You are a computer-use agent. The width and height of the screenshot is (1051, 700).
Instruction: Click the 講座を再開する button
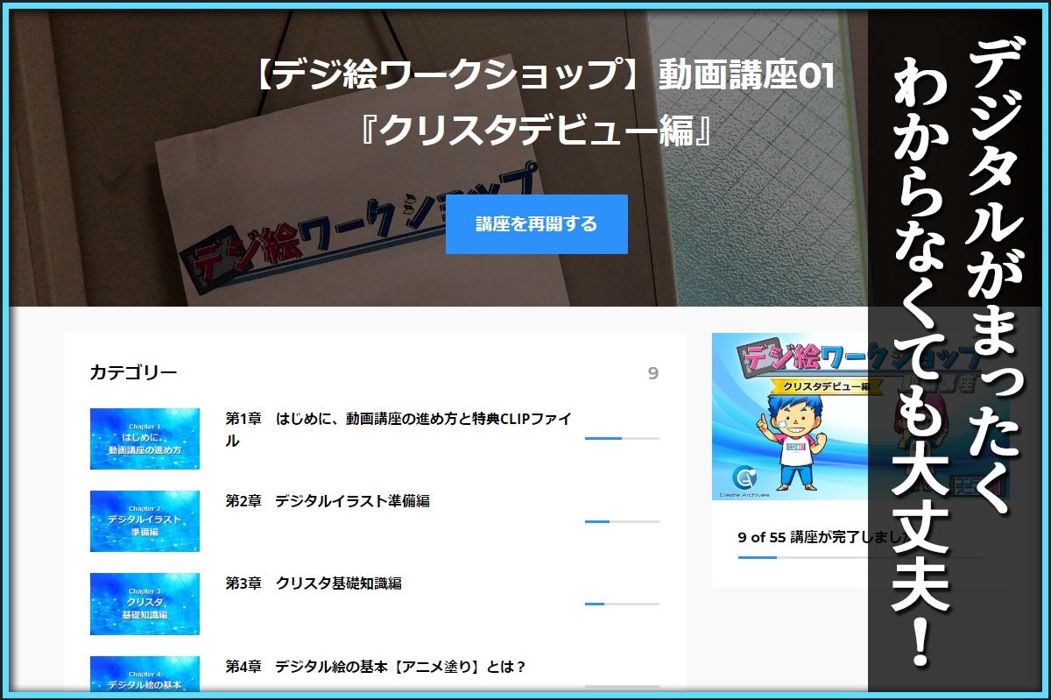(536, 224)
